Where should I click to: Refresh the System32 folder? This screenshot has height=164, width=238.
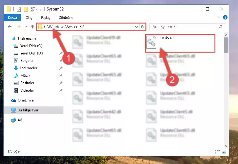[x=143, y=27]
